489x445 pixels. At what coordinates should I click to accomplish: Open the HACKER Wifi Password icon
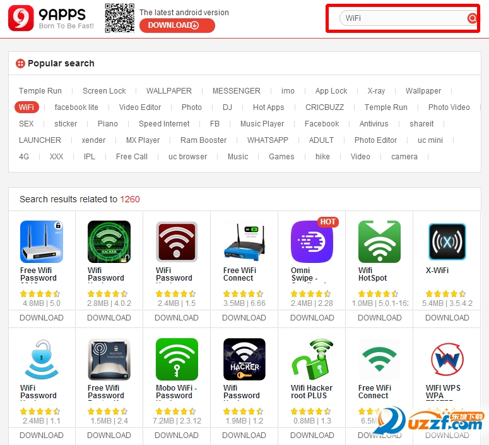click(x=244, y=359)
